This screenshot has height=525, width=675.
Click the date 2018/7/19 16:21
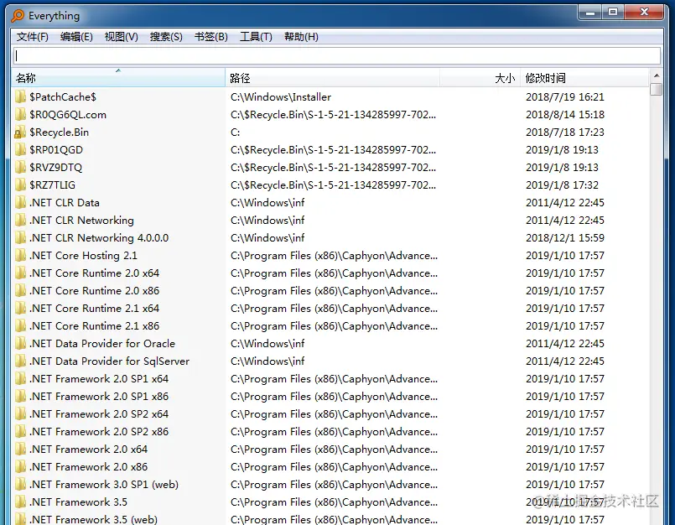565,97
